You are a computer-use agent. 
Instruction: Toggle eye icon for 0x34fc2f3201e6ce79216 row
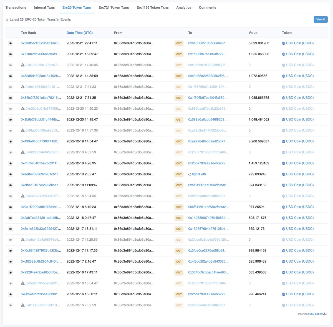[10, 98]
